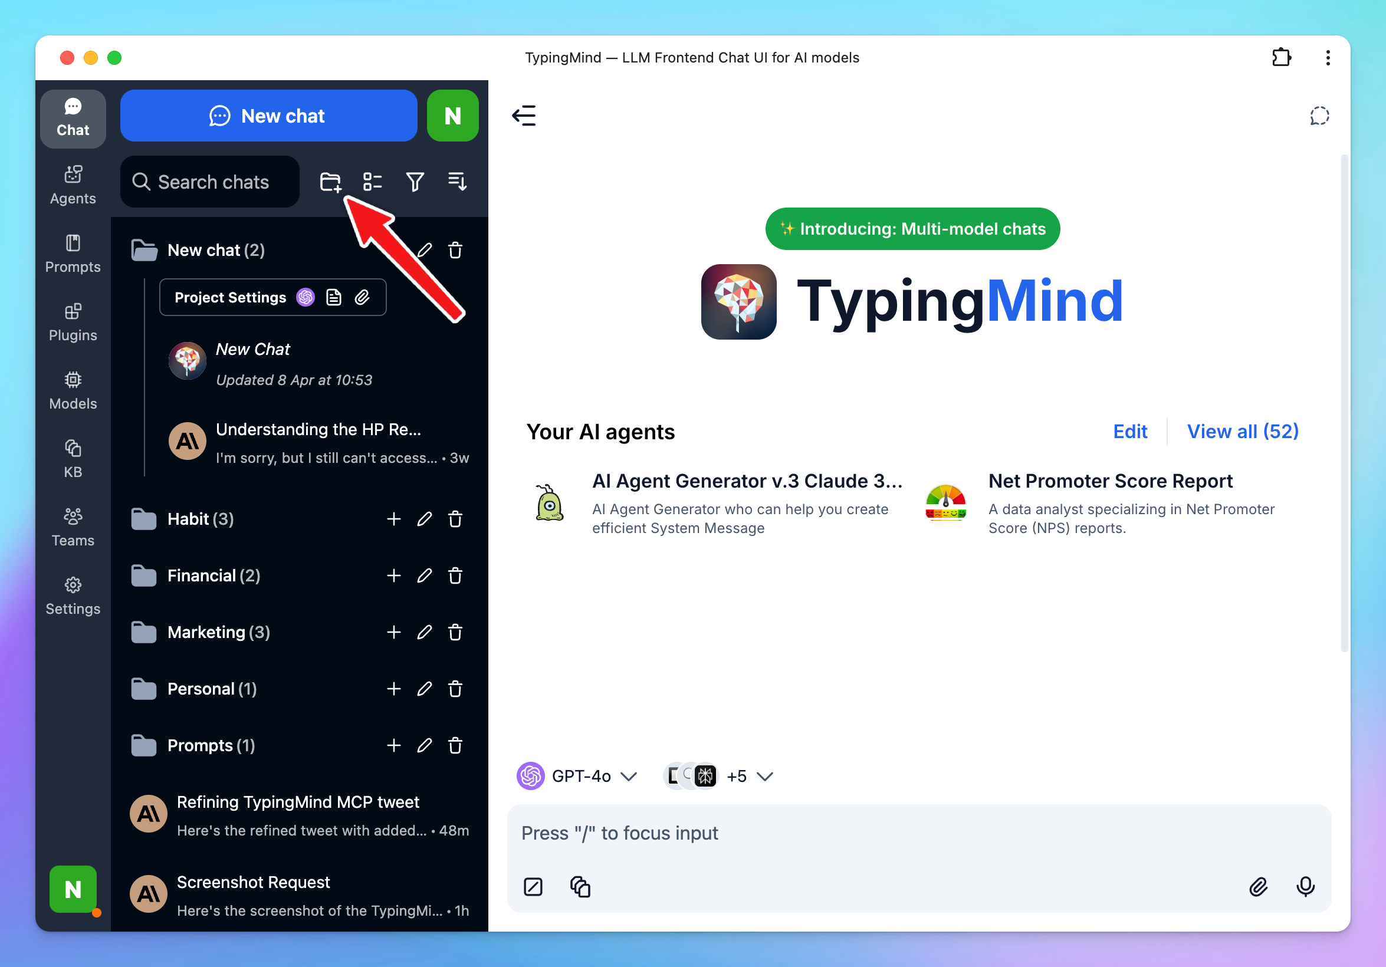Open Plugins from the sidebar
Viewport: 1386px width, 967px height.
click(x=73, y=323)
